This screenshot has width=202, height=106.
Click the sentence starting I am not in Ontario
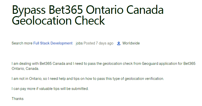click(x=88, y=79)
